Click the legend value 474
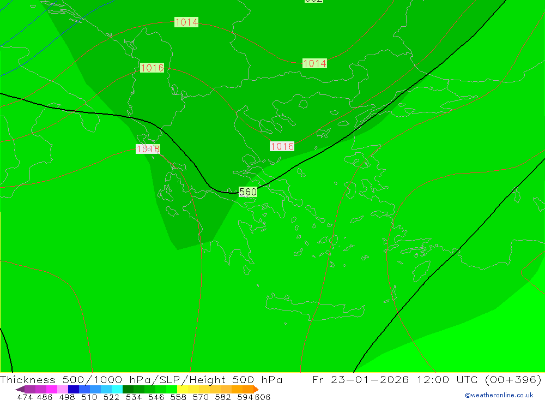545x400 pixels. coord(25,397)
